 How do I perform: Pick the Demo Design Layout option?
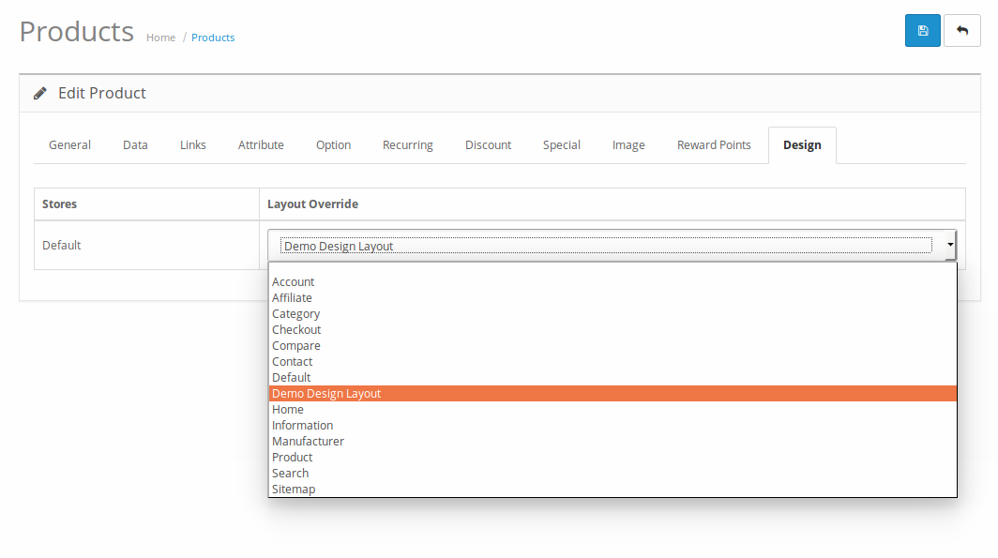326,394
